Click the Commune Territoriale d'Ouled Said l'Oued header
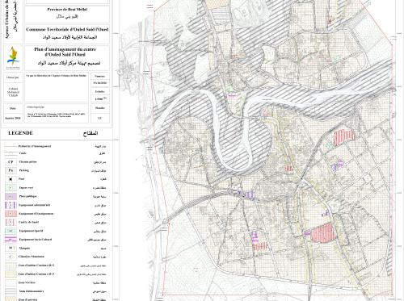 pyautogui.click(x=67, y=29)
